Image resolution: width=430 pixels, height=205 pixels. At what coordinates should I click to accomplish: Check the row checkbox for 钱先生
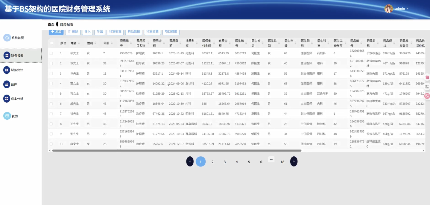point(51,114)
